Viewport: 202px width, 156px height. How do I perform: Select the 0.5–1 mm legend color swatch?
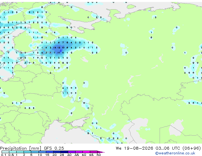(x=13, y=152)
